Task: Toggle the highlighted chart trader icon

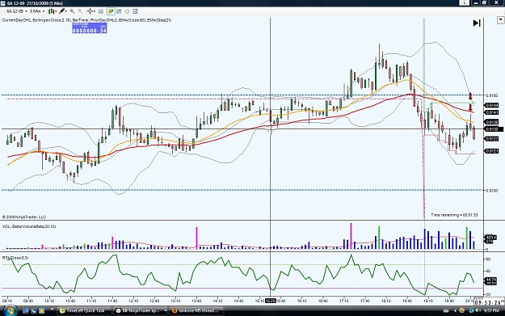Action: point(111,11)
